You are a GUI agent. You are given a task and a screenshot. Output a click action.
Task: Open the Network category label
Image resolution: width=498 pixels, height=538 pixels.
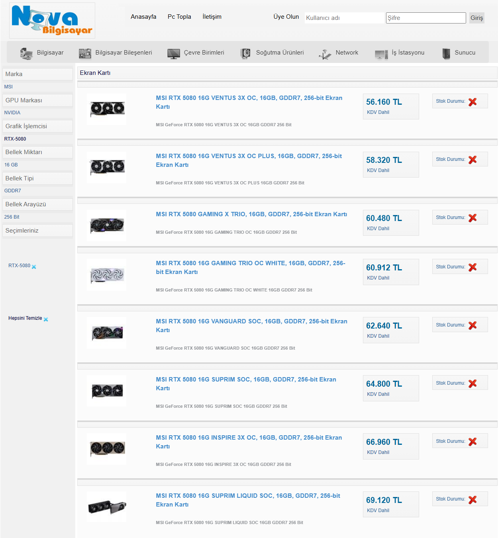click(x=347, y=53)
